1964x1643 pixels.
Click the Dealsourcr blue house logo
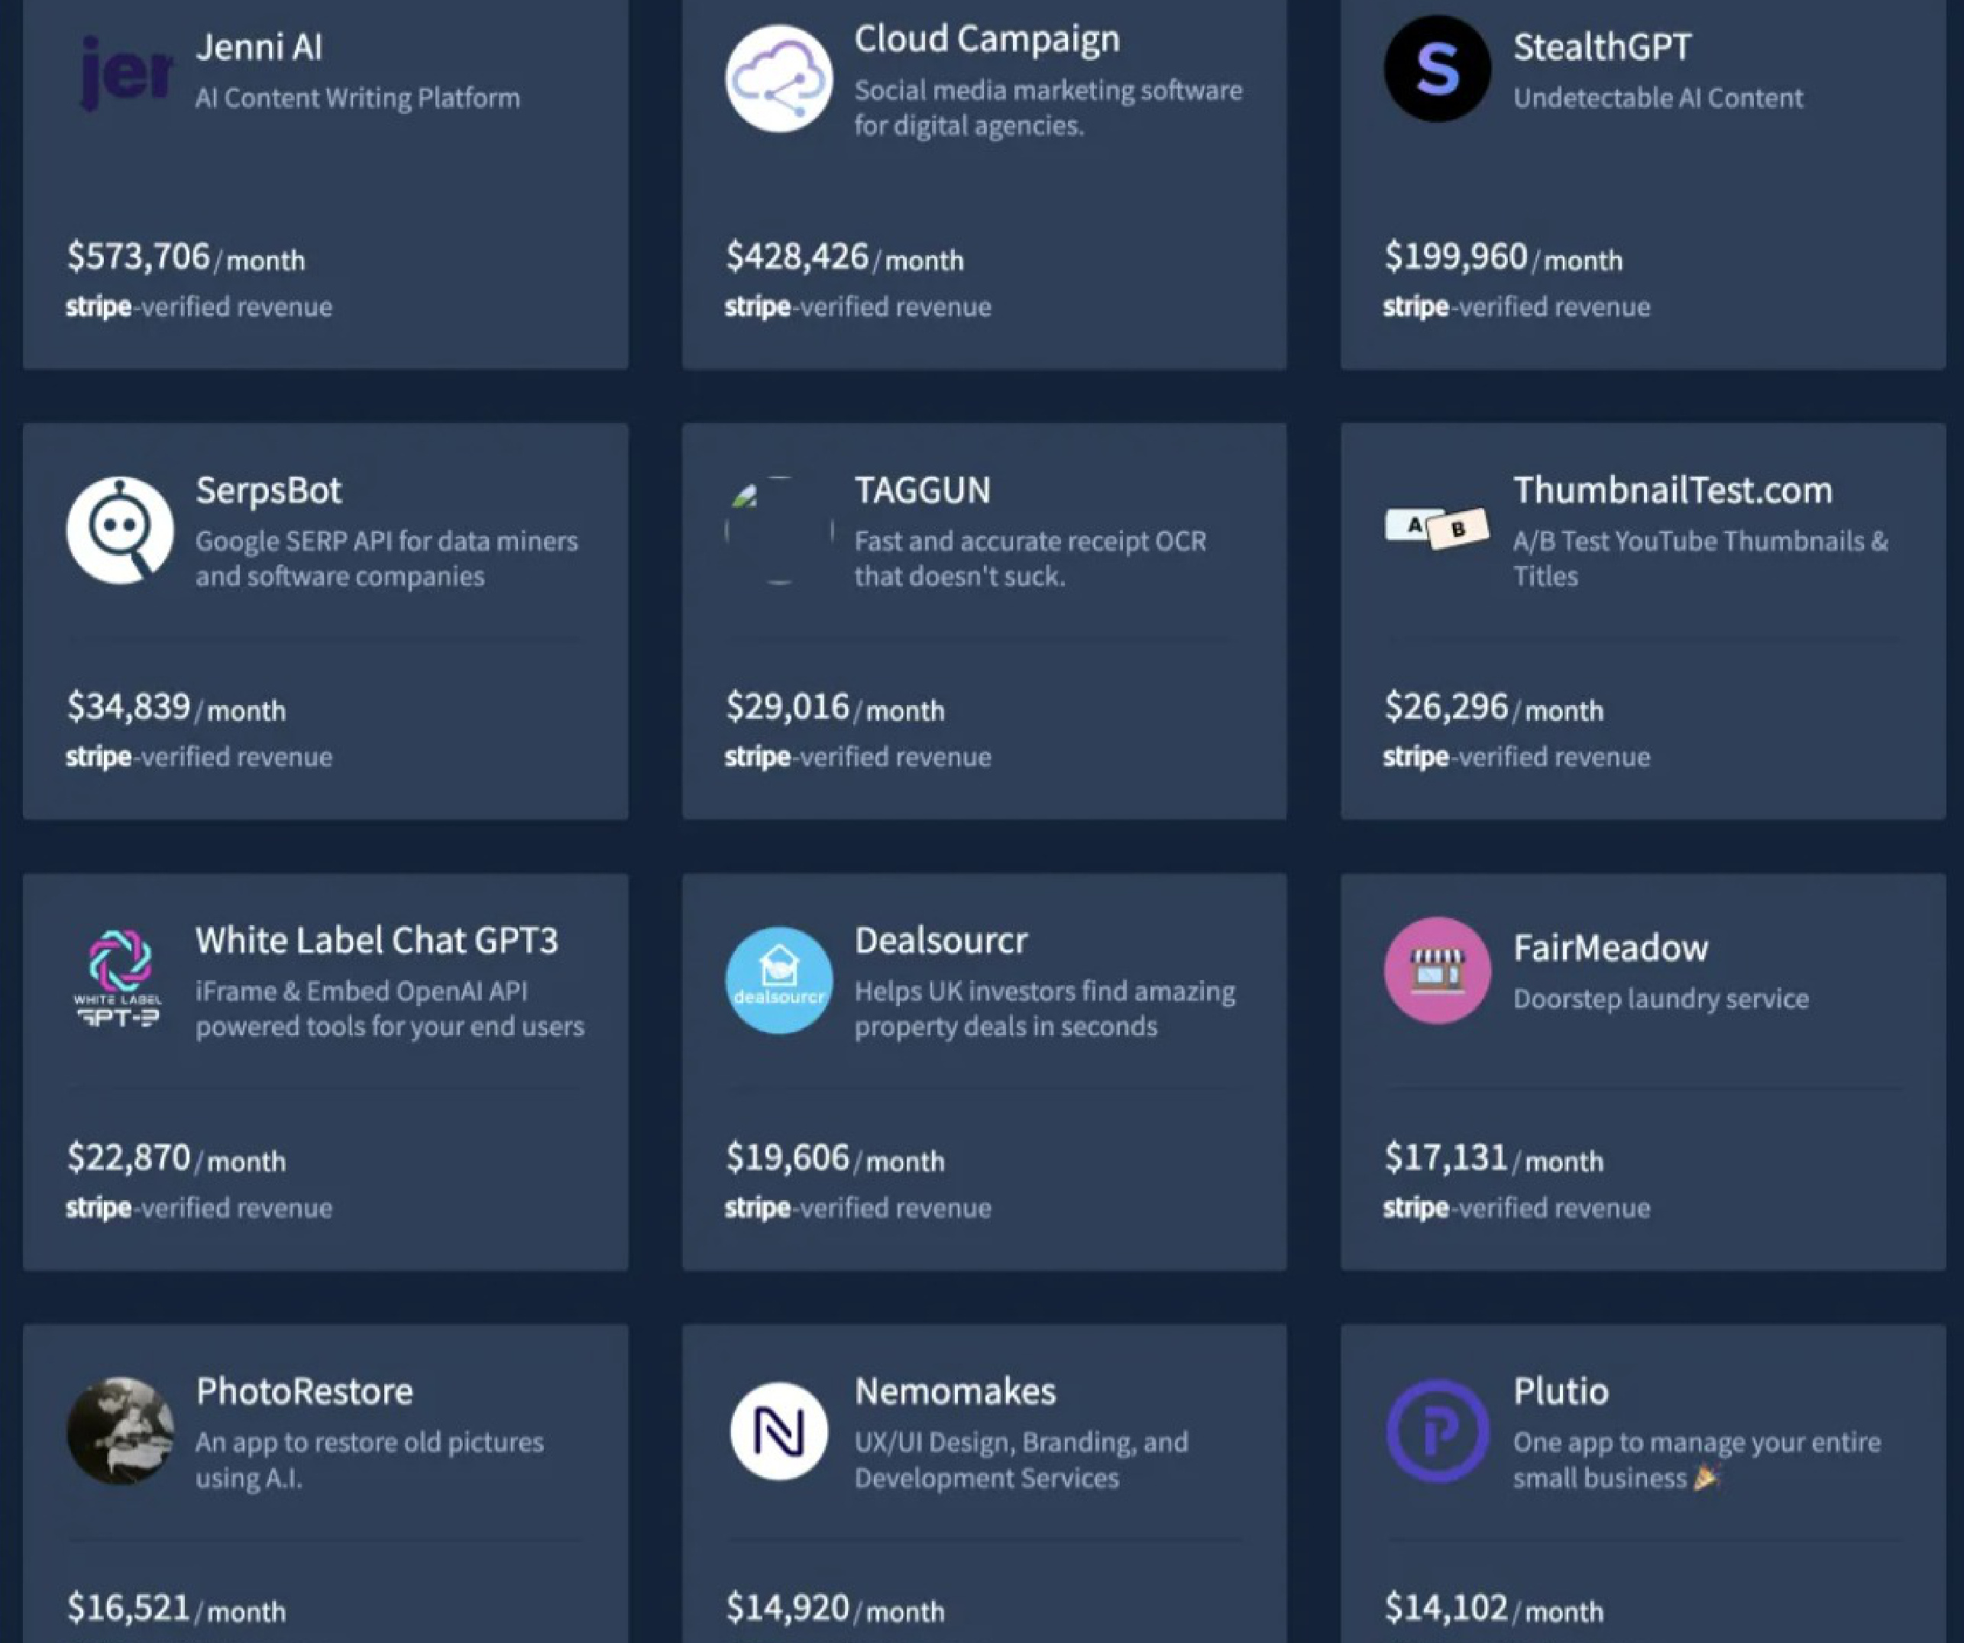point(778,980)
